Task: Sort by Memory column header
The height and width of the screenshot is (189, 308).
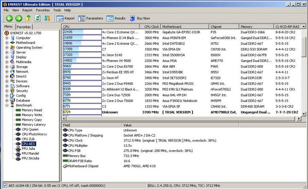Action: [x=256, y=26]
